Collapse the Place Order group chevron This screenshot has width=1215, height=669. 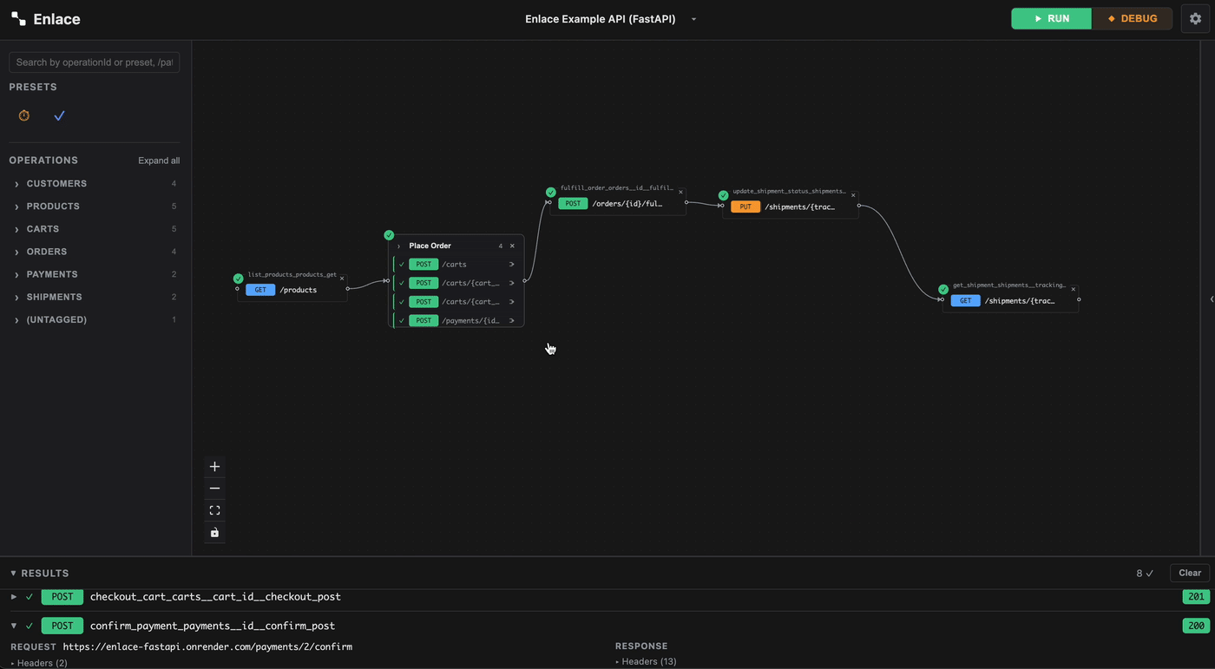coord(399,246)
